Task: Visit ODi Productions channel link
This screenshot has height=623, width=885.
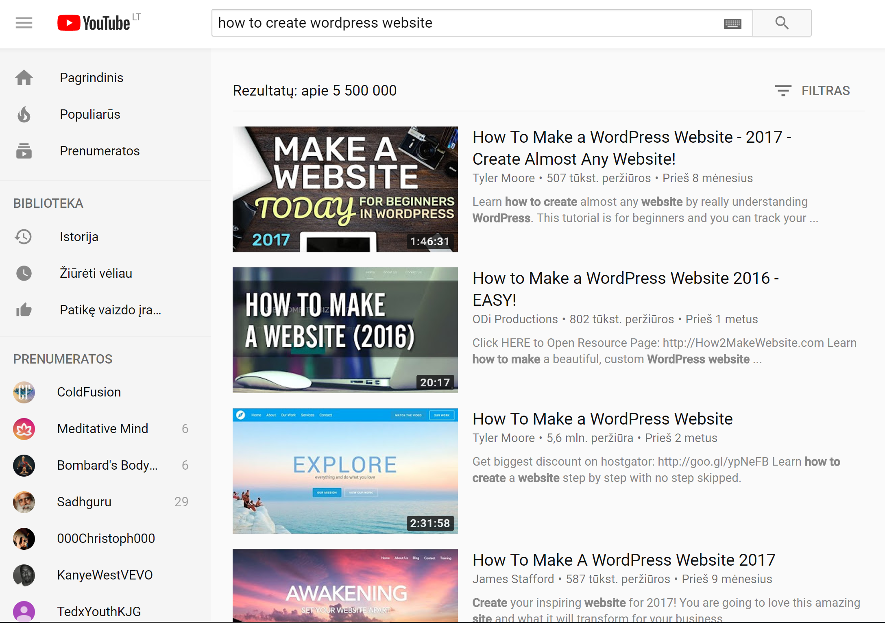Action: click(515, 319)
